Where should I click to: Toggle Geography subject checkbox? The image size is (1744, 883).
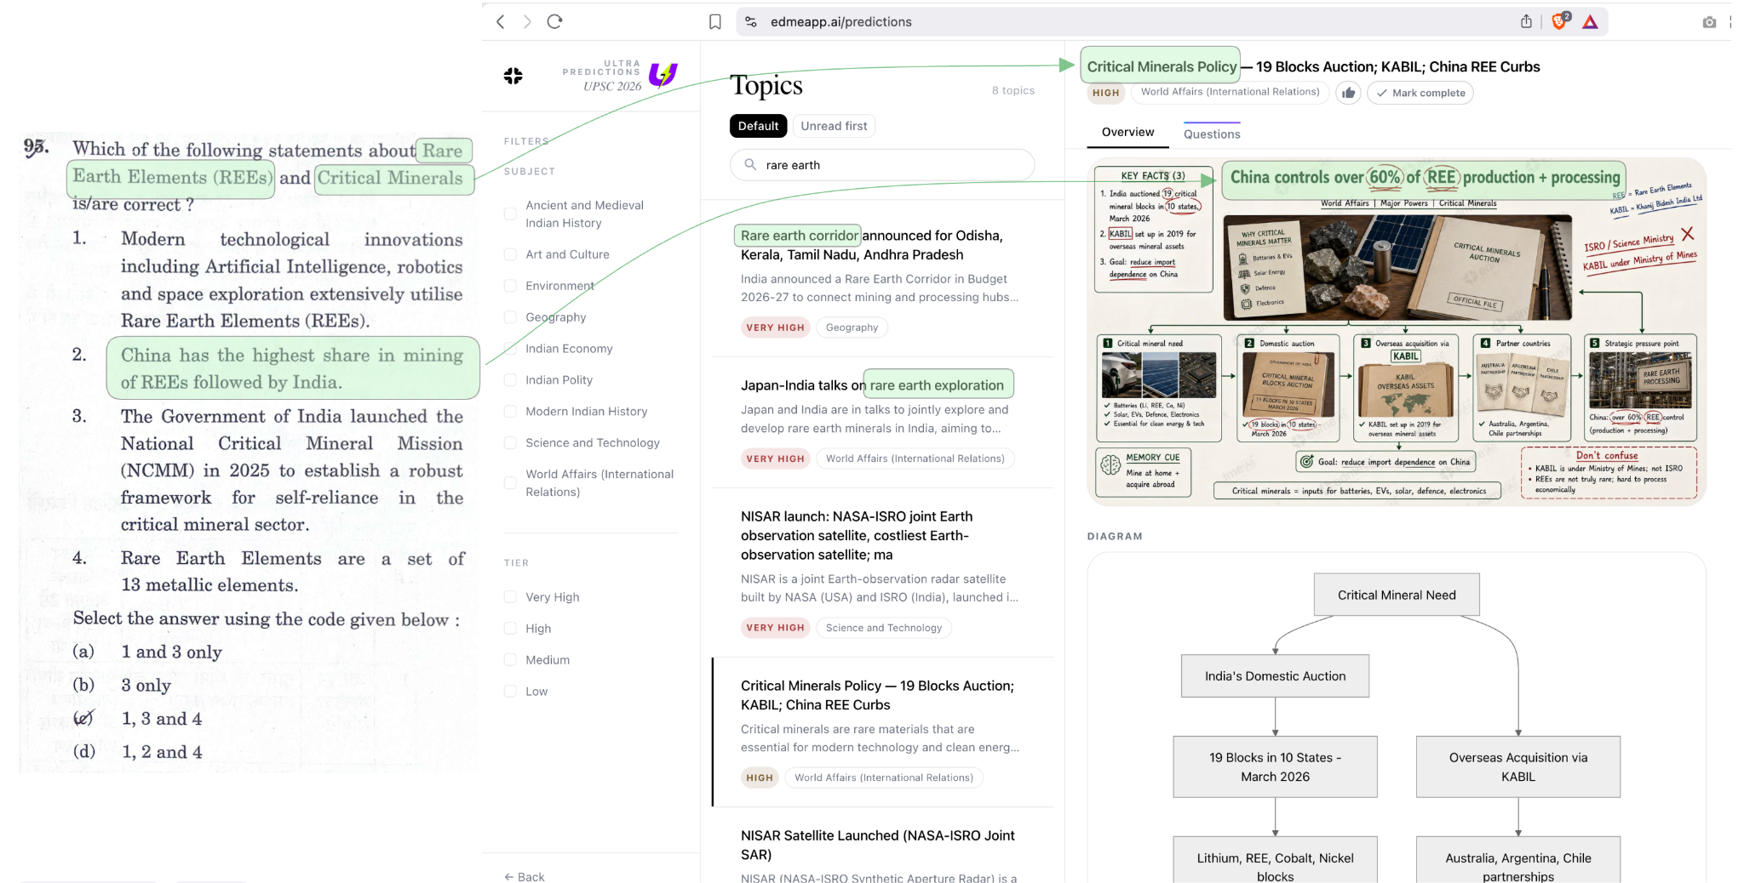pos(510,317)
